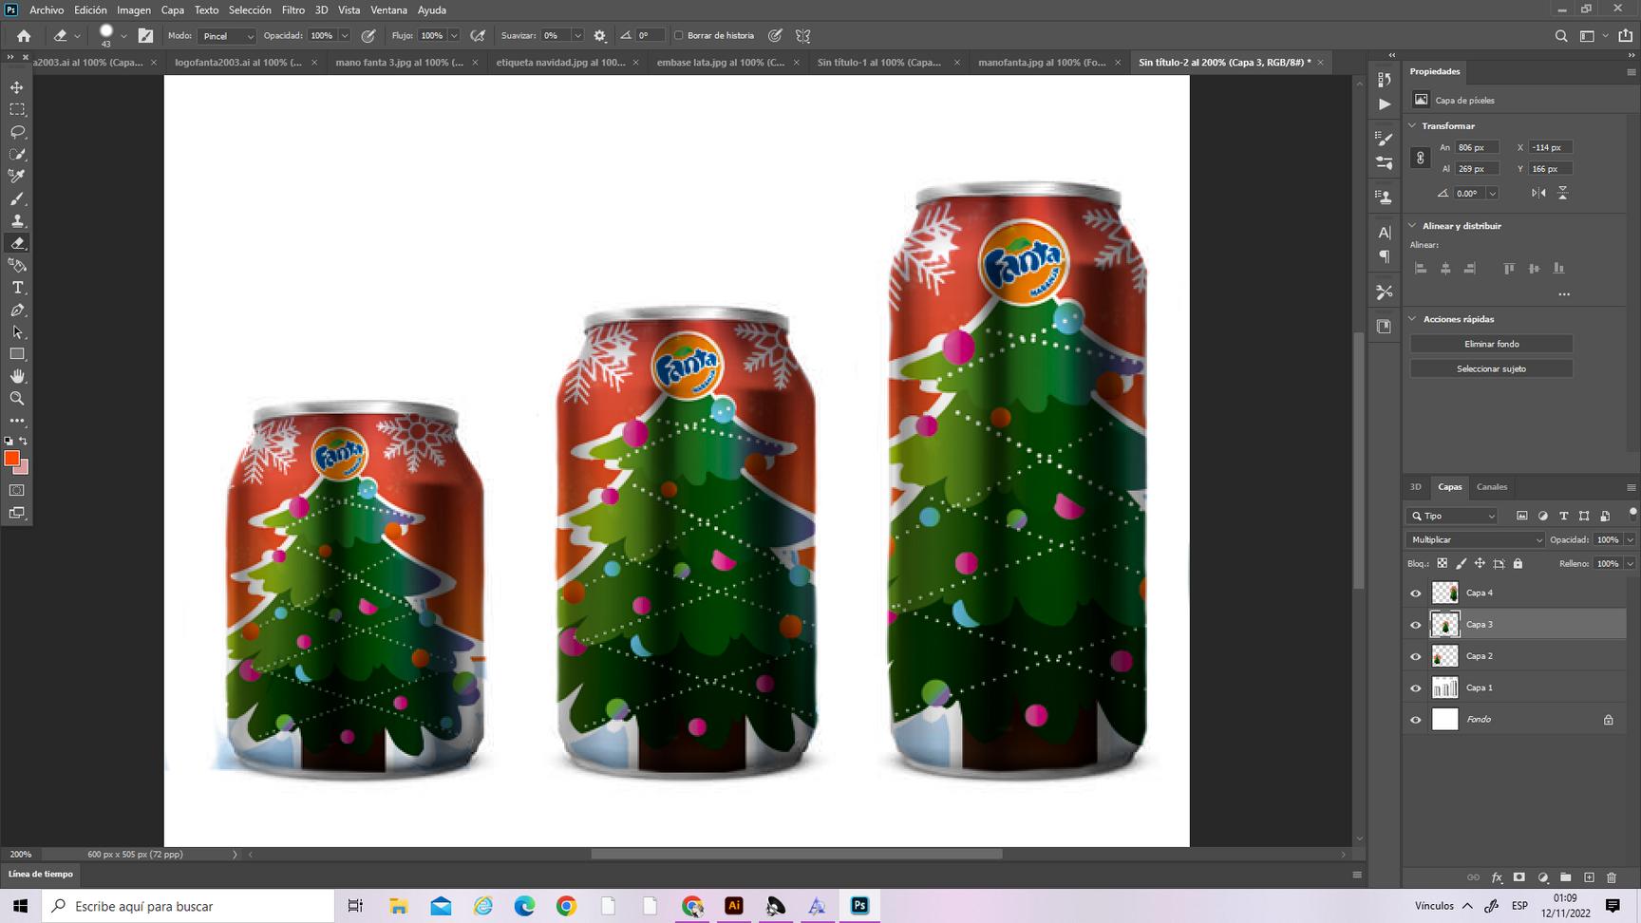Viewport: 1641px width, 923px height.
Task: Toggle quick mask mode
Action: coord(17,491)
